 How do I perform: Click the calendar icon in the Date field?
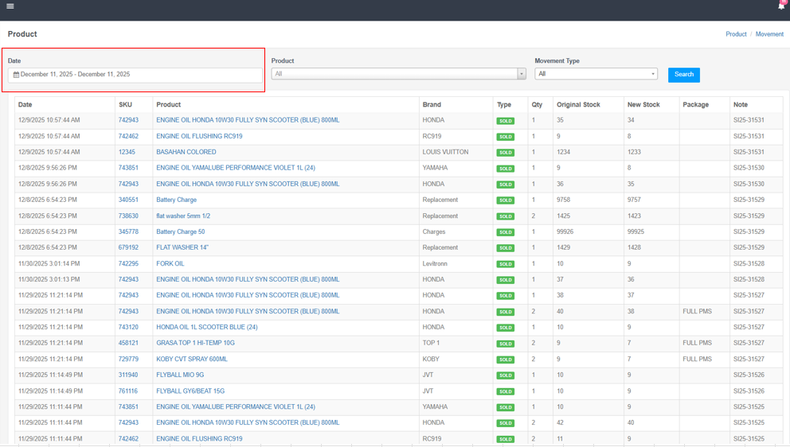16,75
